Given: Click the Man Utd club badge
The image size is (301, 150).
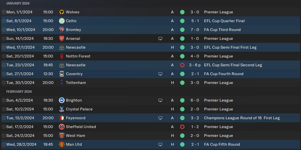Looking at the screenshot, I should tap(62, 144).
